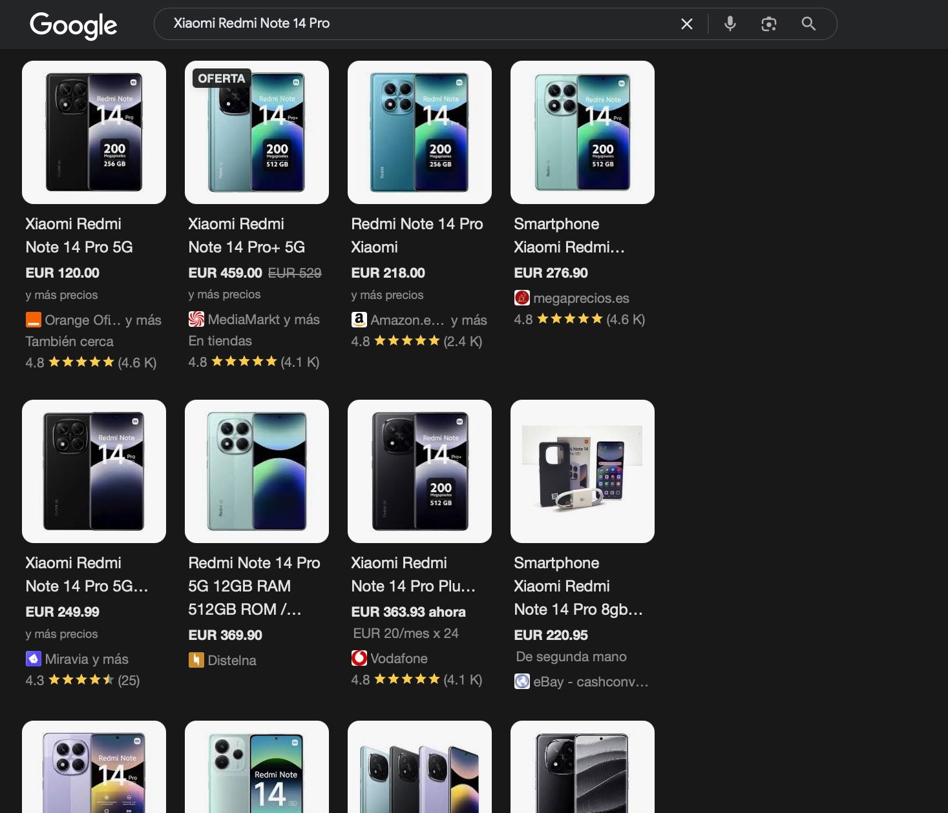Click the Amazon store icon

359,320
